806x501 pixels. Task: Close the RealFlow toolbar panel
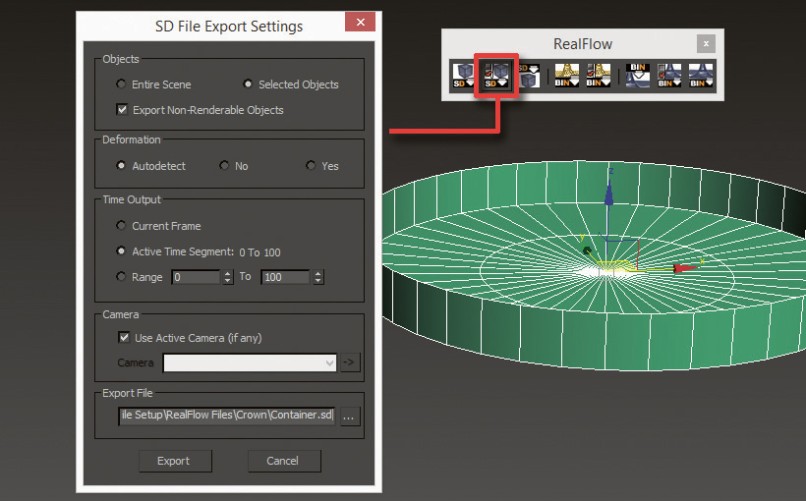(x=707, y=43)
